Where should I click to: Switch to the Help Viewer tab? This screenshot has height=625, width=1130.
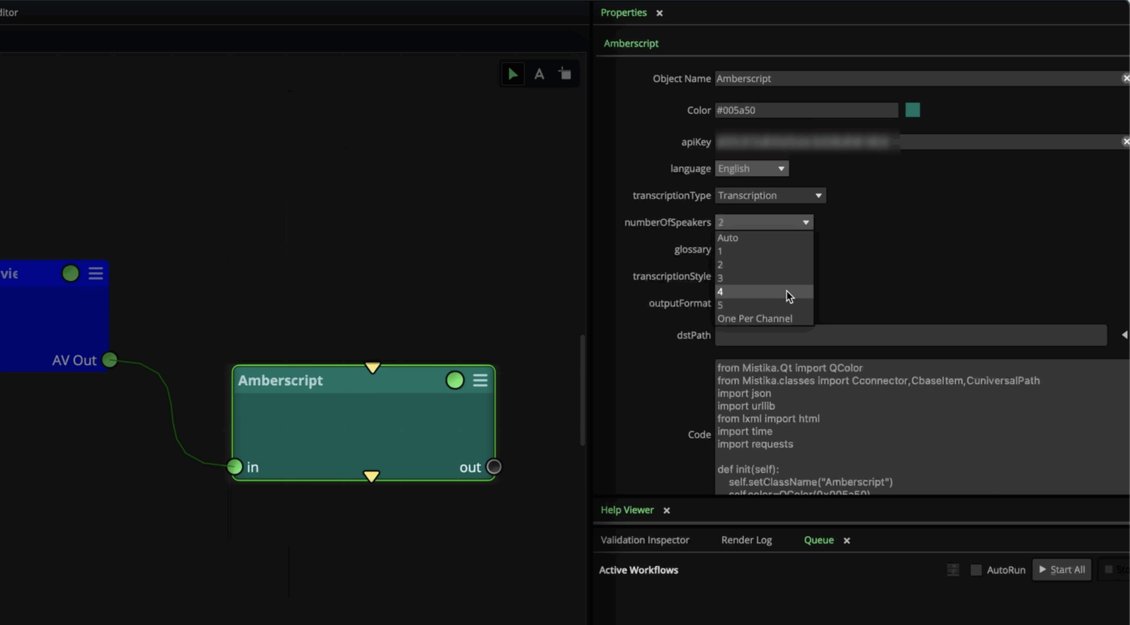[x=627, y=510]
